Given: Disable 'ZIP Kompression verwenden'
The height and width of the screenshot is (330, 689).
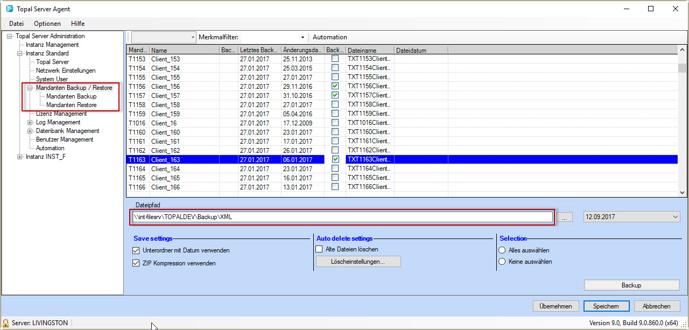Looking at the screenshot, I should point(136,263).
